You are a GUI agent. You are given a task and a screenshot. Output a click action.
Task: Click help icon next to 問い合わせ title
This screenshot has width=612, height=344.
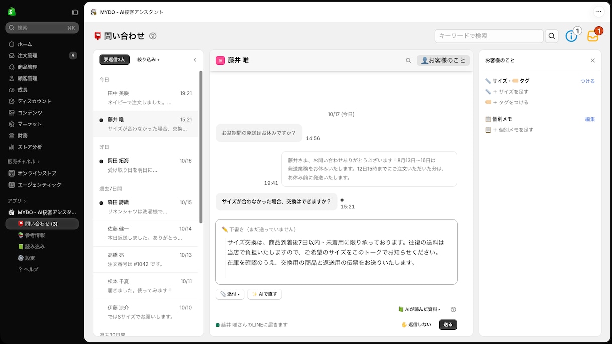click(153, 36)
